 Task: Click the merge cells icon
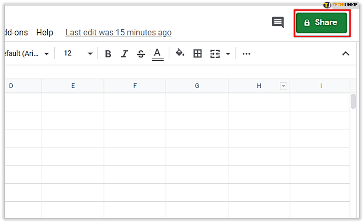click(x=215, y=54)
